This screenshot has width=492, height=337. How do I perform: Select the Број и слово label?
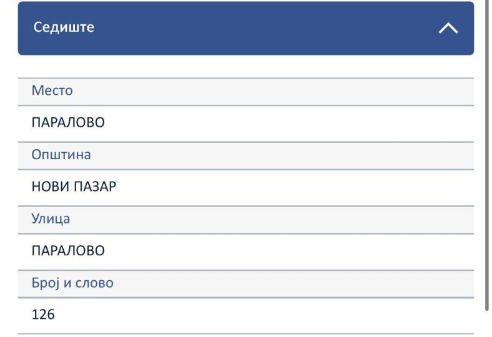pyautogui.click(x=72, y=283)
